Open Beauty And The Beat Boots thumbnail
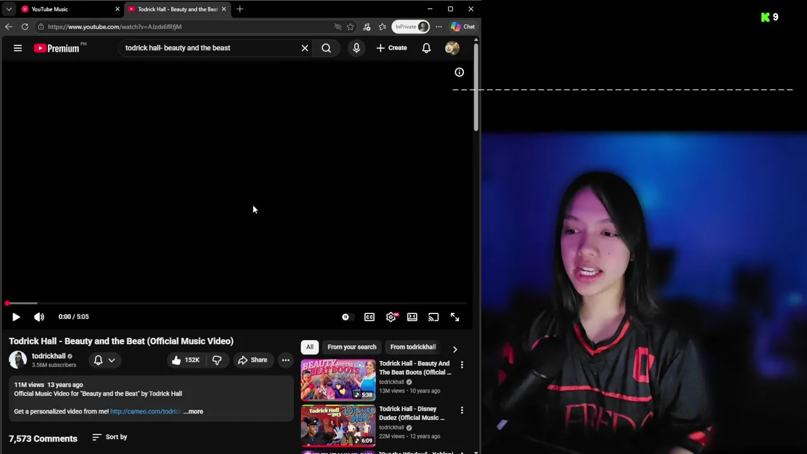 coord(338,380)
